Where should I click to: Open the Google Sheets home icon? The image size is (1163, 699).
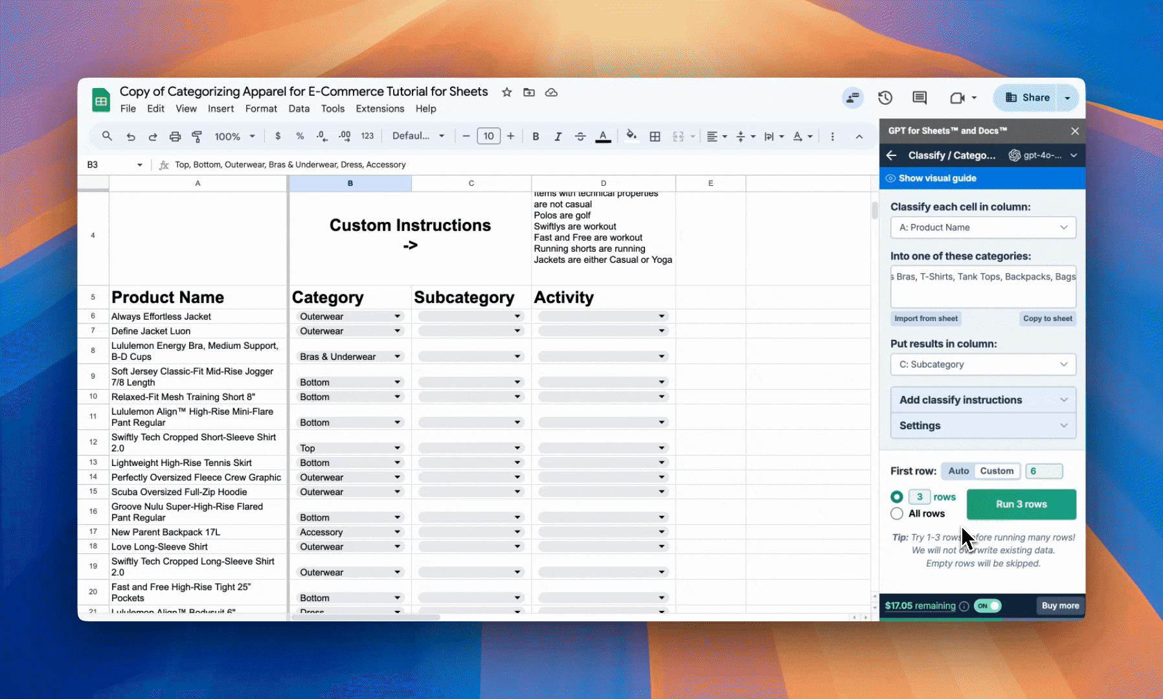[x=100, y=100]
